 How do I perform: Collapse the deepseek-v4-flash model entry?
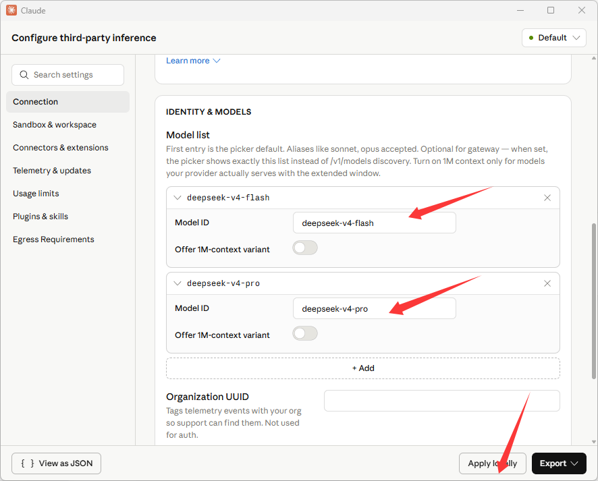(178, 198)
